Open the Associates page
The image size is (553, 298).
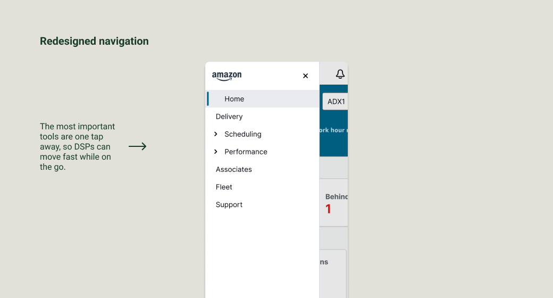[234, 169]
